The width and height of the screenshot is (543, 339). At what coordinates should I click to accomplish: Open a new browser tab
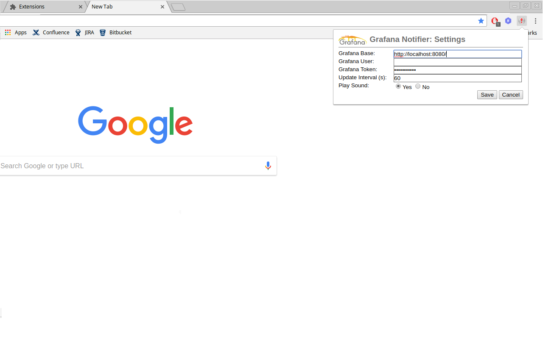coord(178,7)
